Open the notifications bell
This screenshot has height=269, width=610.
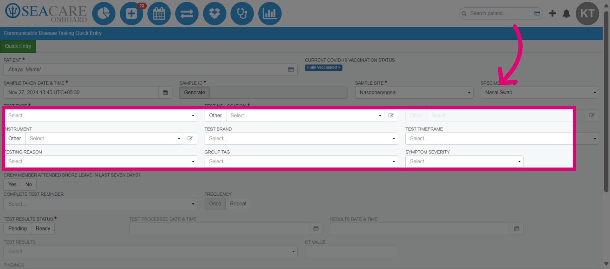[x=566, y=14]
